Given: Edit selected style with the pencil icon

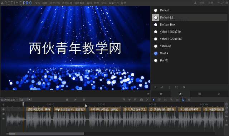Looking at the screenshot, I should point(162,87).
